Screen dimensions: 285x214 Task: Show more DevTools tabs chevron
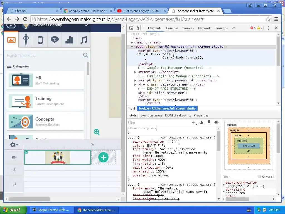[x=234, y=28]
